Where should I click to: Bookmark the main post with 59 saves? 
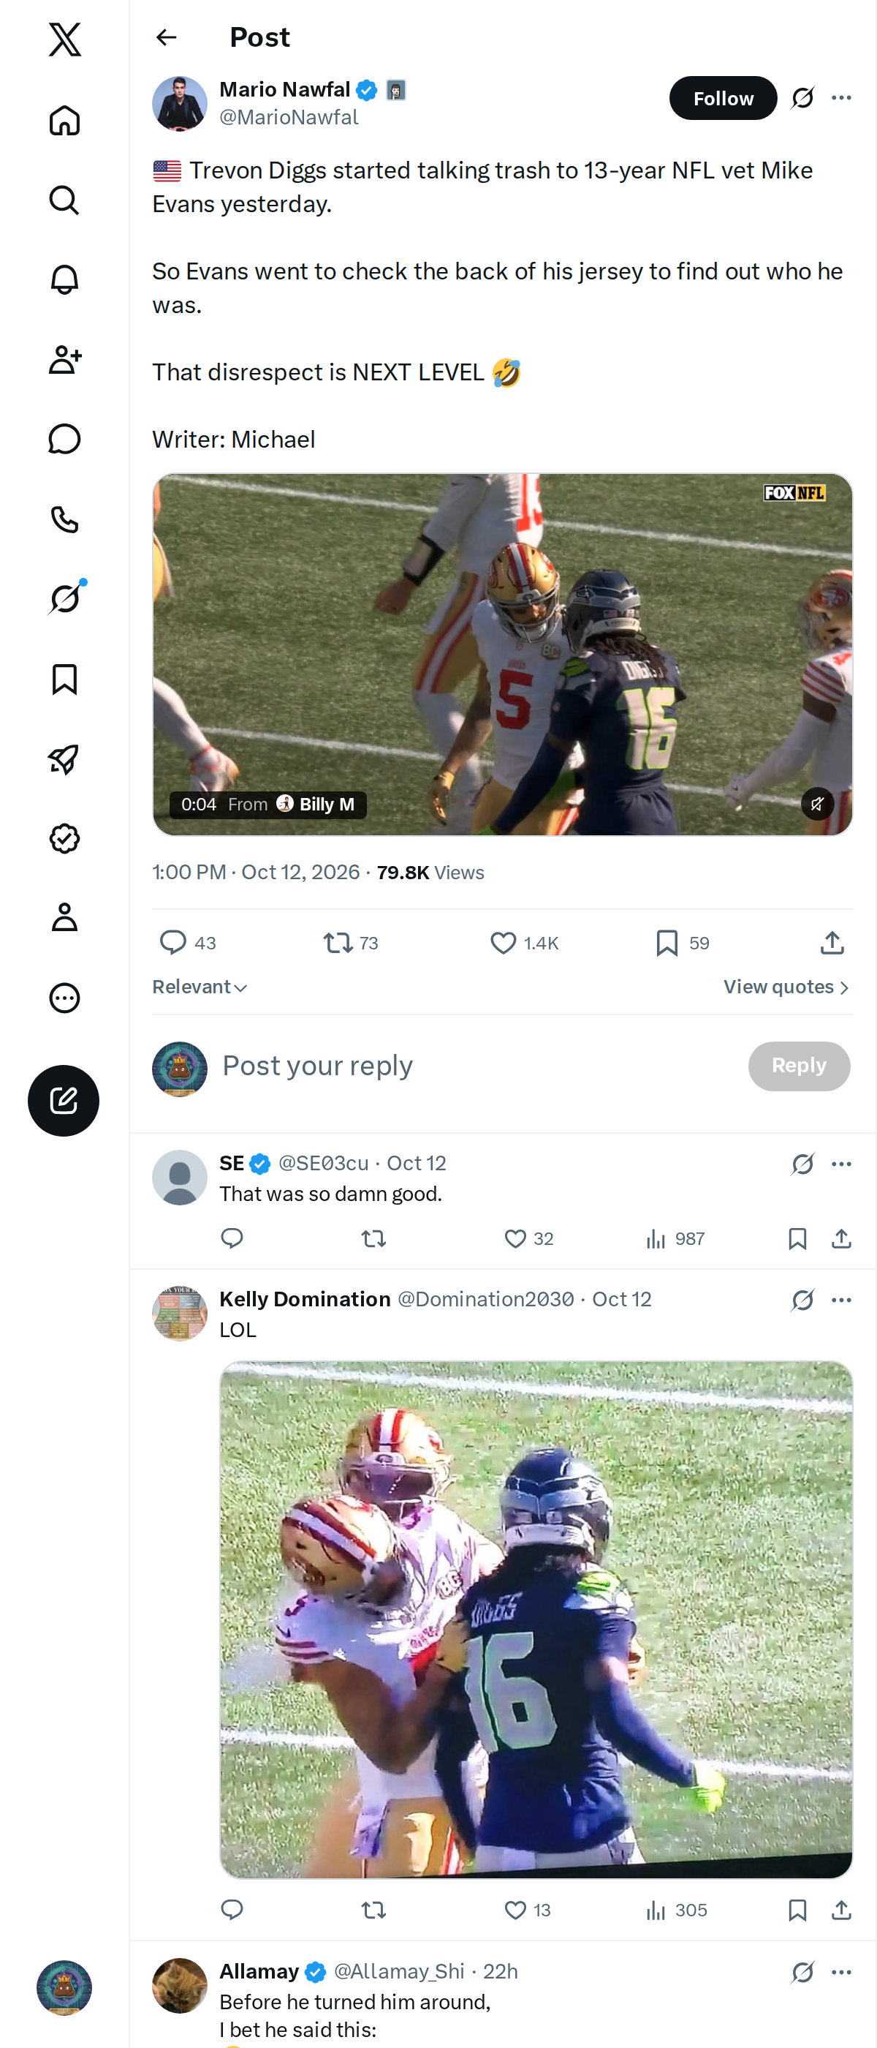coord(683,943)
